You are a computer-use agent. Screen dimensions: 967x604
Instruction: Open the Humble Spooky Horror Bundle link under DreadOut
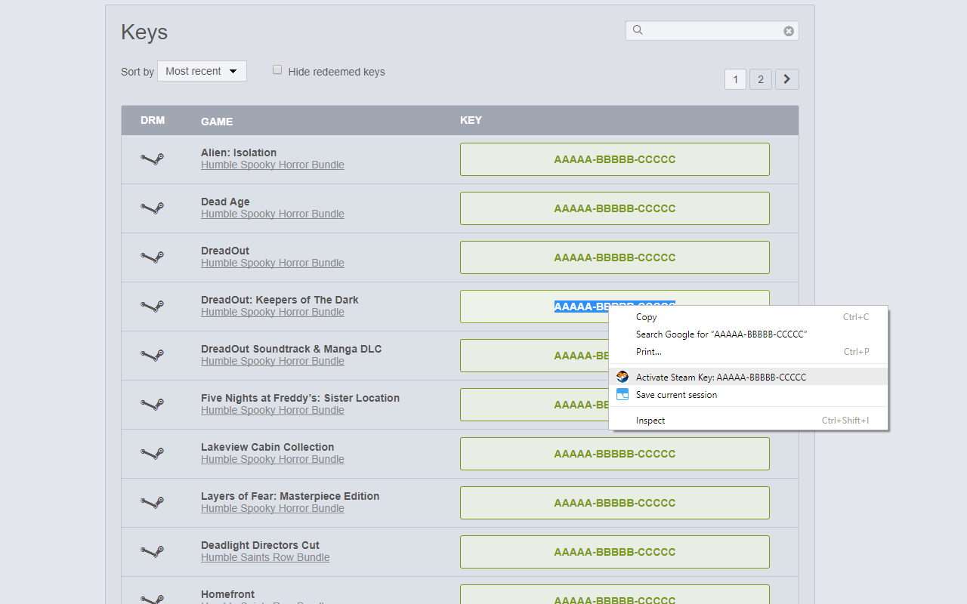tap(272, 263)
